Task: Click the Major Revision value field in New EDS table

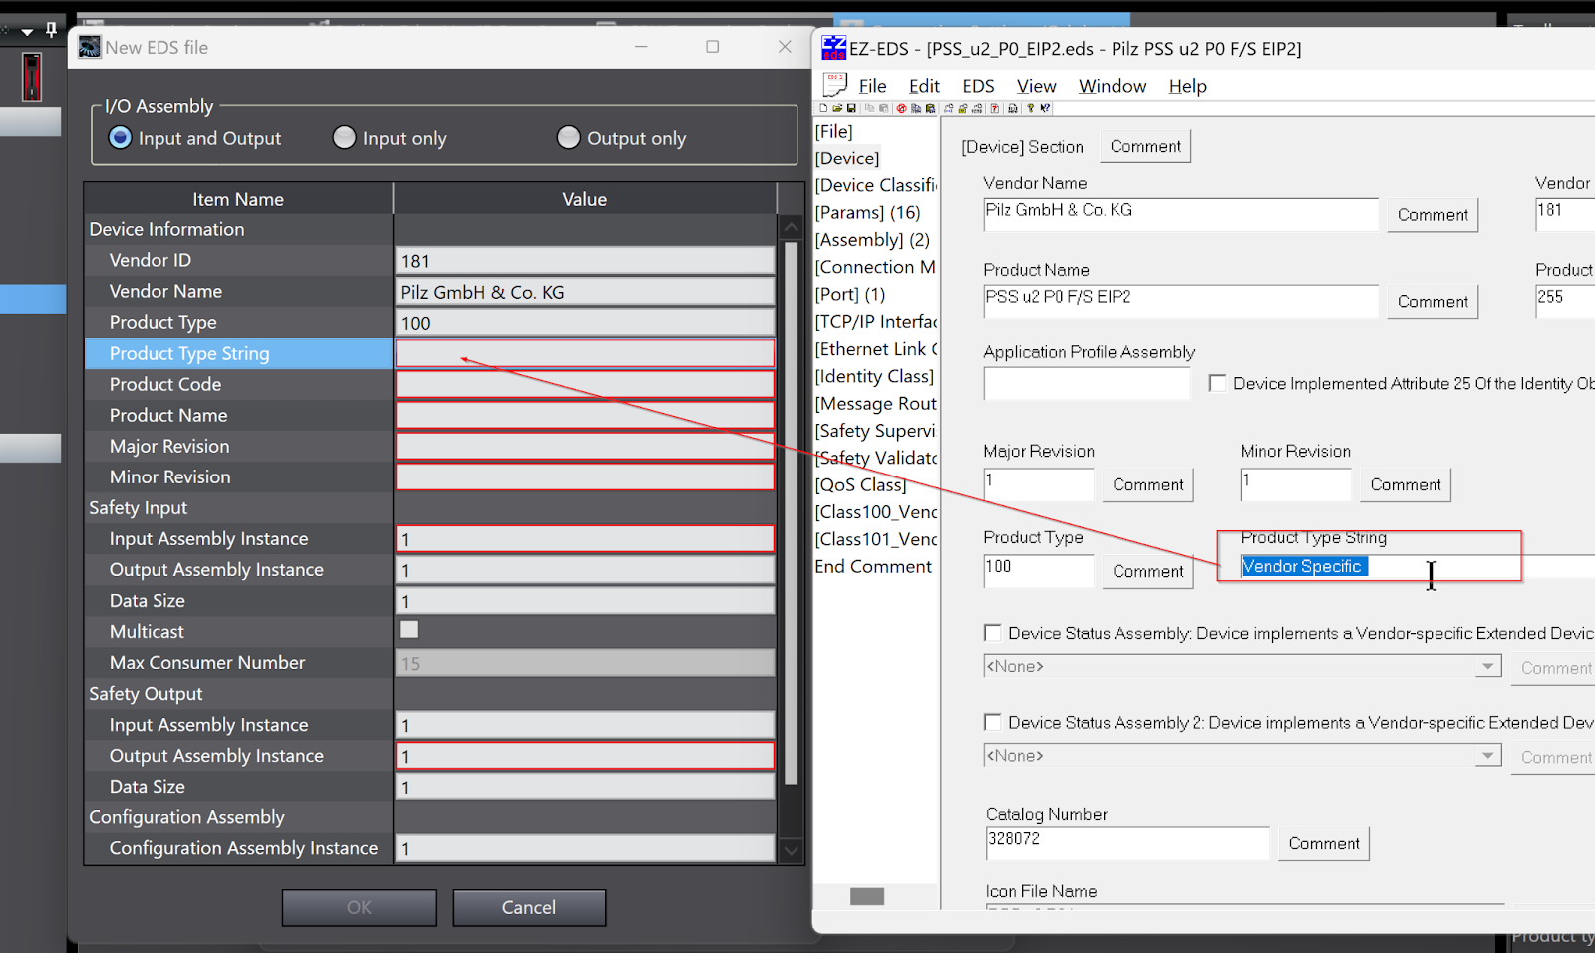Action: pos(585,446)
